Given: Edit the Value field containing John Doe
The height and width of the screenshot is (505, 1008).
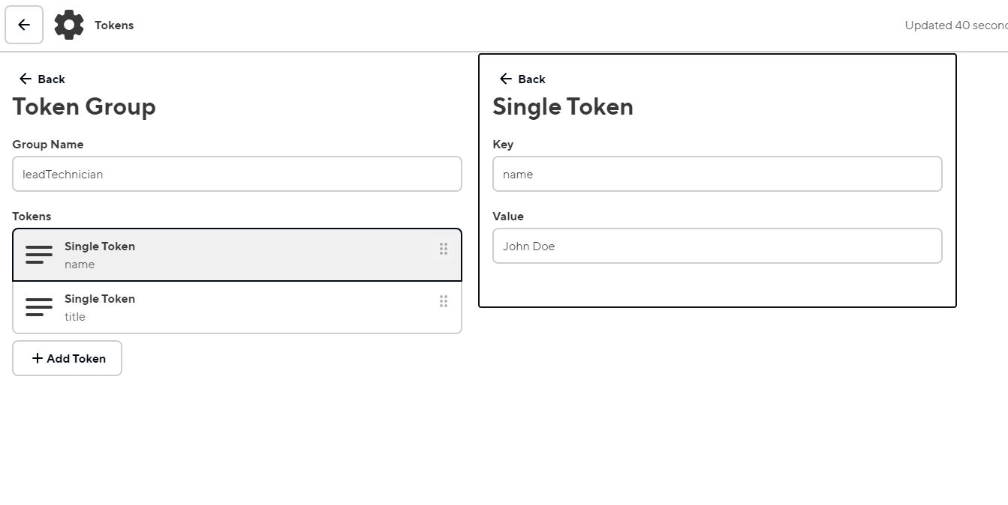Looking at the screenshot, I should (717, 246).
